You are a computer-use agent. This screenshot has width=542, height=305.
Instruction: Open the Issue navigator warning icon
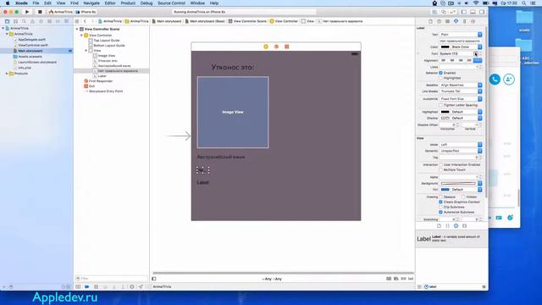tap(32, 21)
